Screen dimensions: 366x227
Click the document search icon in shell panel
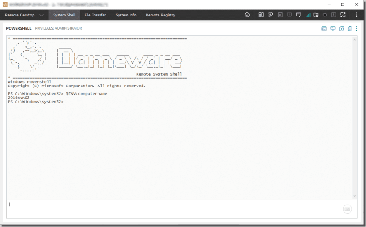pos(341,28)
